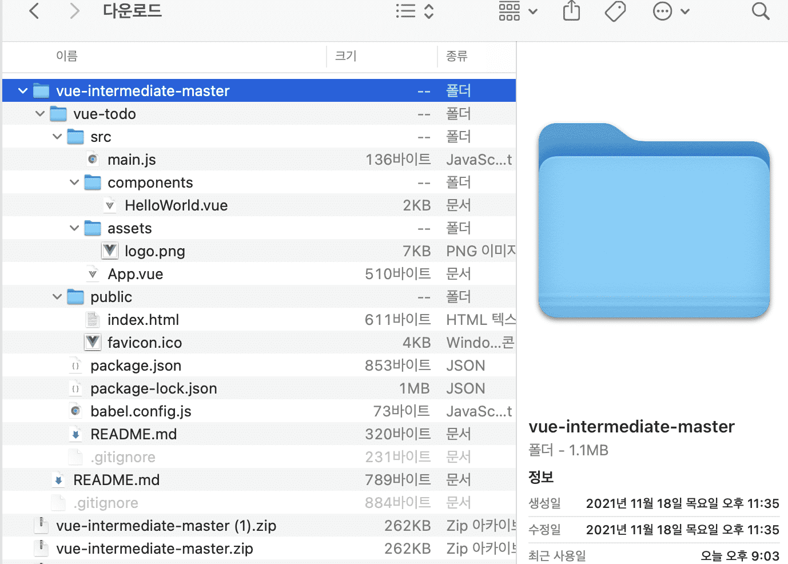Select the vue-intermediate-master folder name

point(143,91)
